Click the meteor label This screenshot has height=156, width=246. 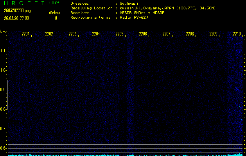coord(54,12)
